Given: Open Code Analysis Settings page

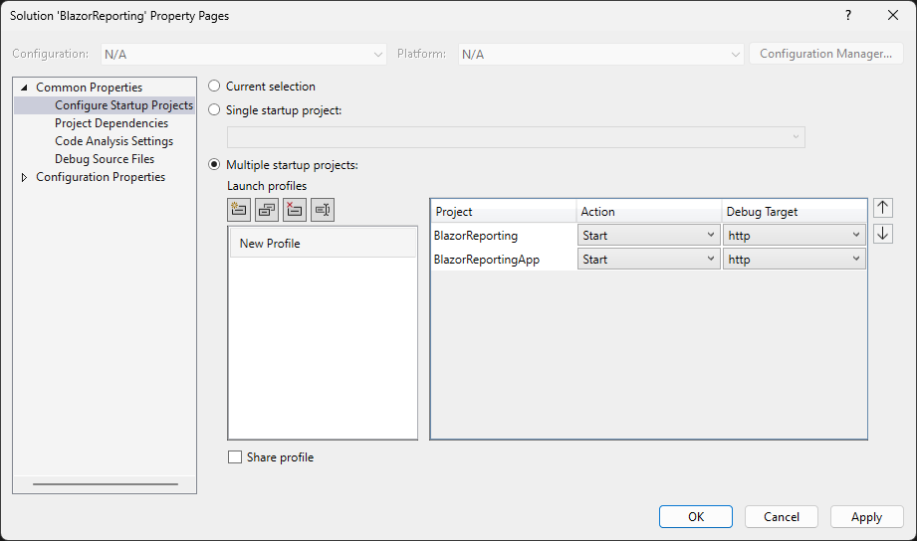Looking at the screenshot, I should (x=114, y=141).
